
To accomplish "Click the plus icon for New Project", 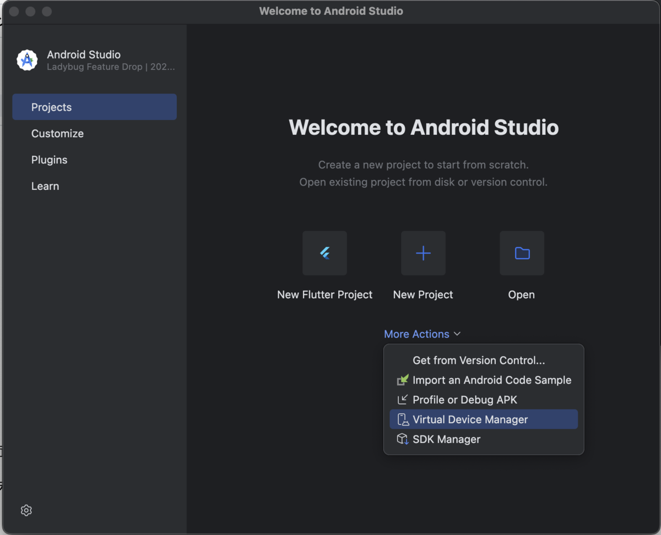I will (423, 253).
